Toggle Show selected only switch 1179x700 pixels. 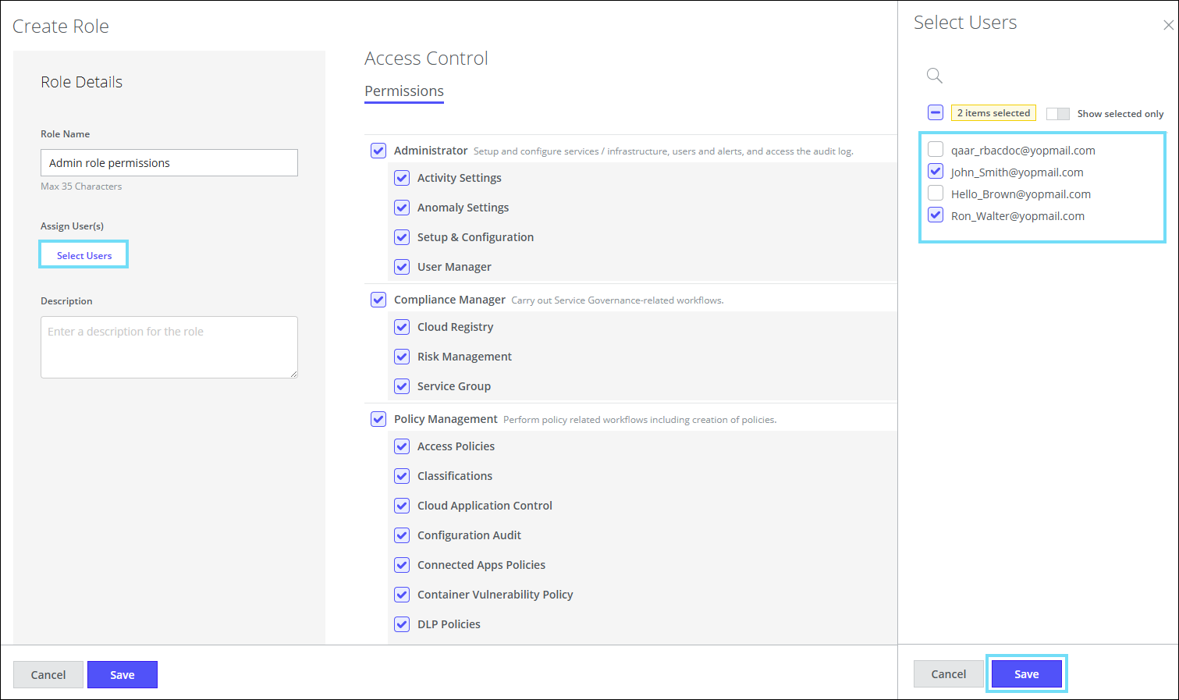1057,114
